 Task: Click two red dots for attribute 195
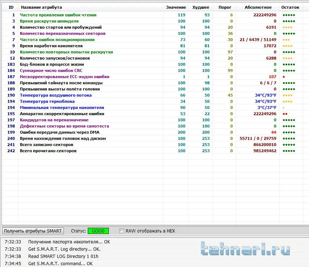[285, 114]
